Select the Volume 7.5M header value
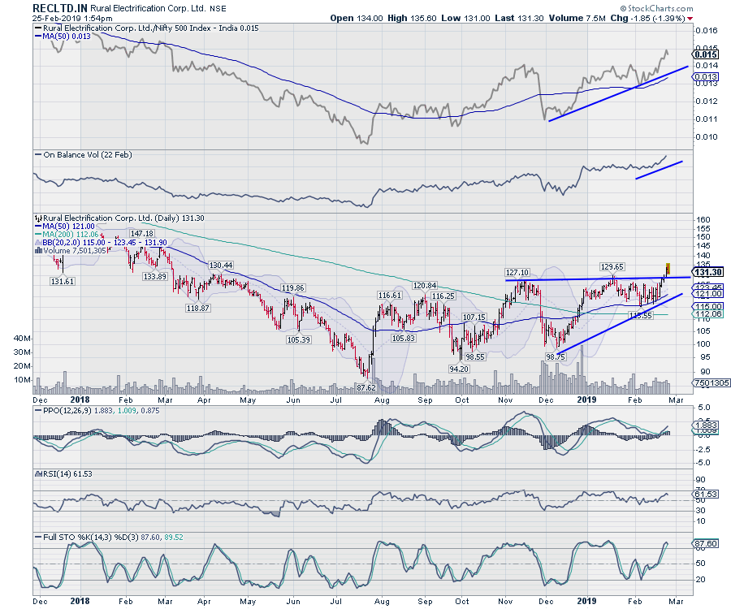 tap(577, 18)
